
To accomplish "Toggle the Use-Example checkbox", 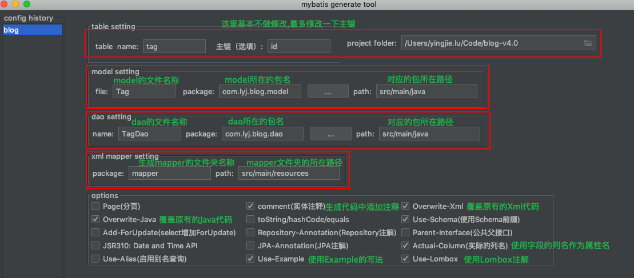I will [250, 259].
